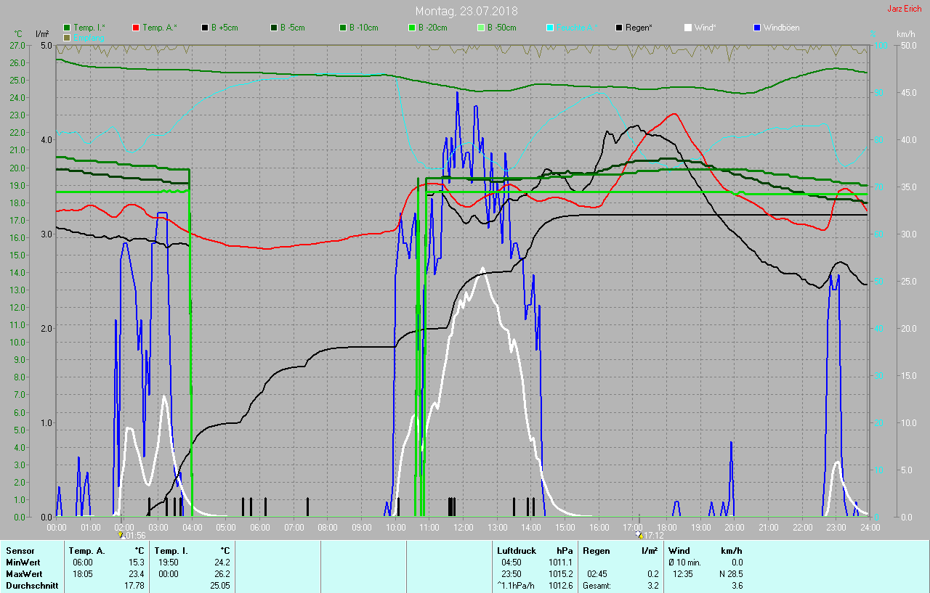Click the B -10cm legend label
The width and height of the screenshot is (930, 593).
[363, 28]
